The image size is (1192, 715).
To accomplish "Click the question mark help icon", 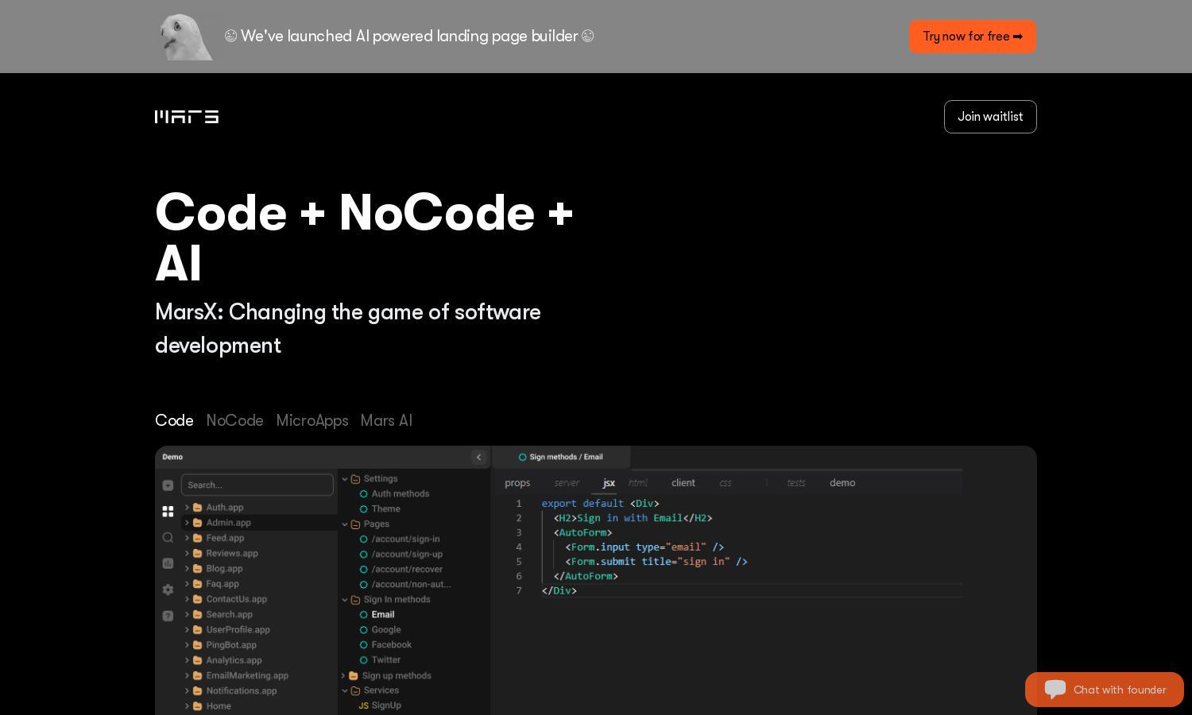I will pos(168,616).
